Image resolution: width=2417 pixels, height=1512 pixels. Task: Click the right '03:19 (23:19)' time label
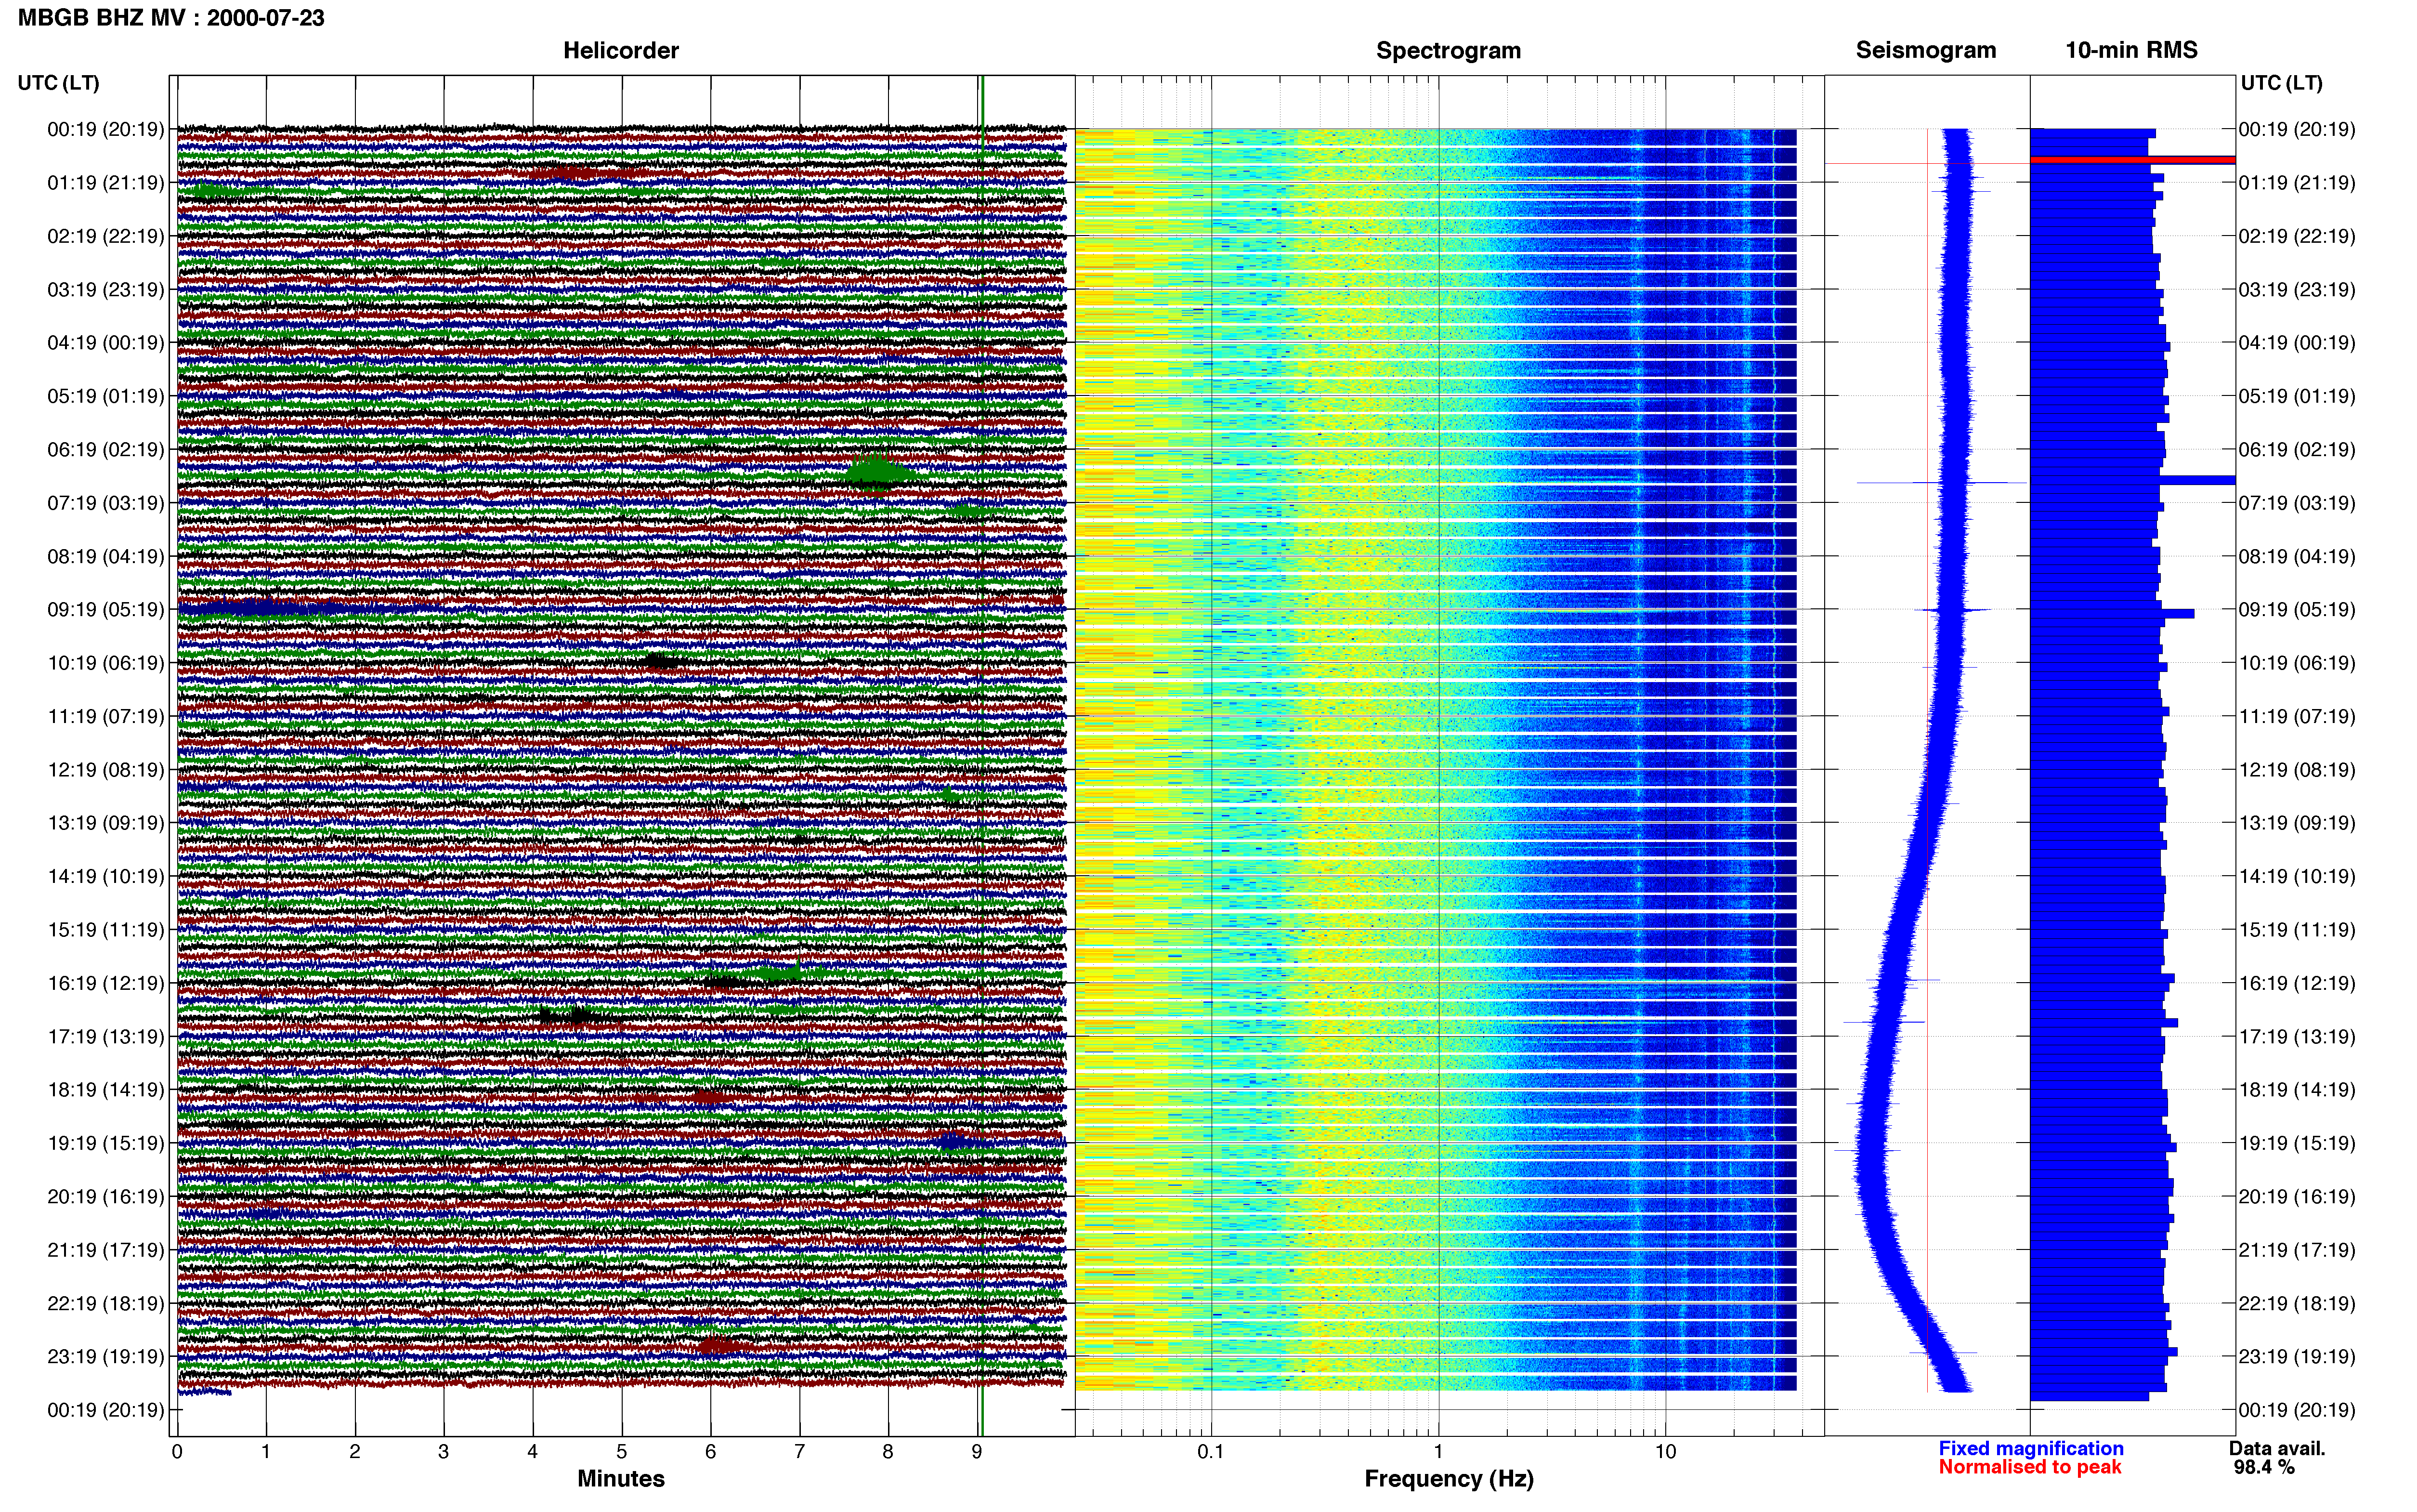pyautogui.click(x=2297, y=290)
